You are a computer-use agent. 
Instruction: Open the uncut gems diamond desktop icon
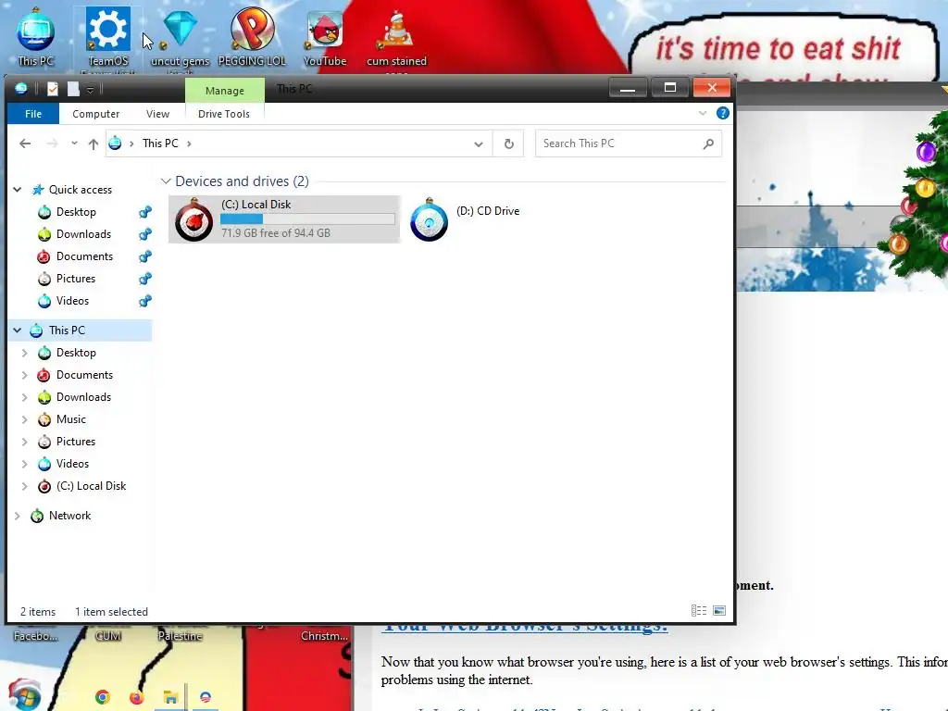click(180, 37)
